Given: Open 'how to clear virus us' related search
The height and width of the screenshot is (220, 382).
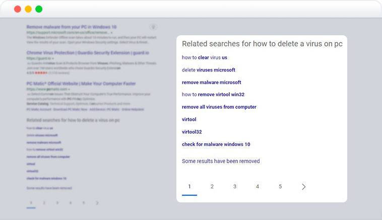Looking at the screenshot, I should pos(205,57).
